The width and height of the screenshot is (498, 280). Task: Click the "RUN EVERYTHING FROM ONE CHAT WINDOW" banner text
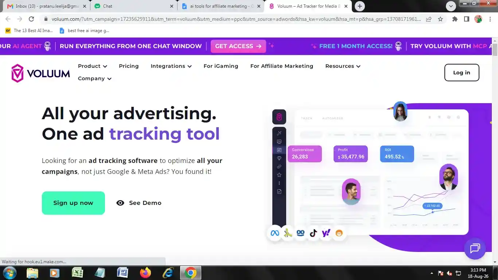pos(131,46)
